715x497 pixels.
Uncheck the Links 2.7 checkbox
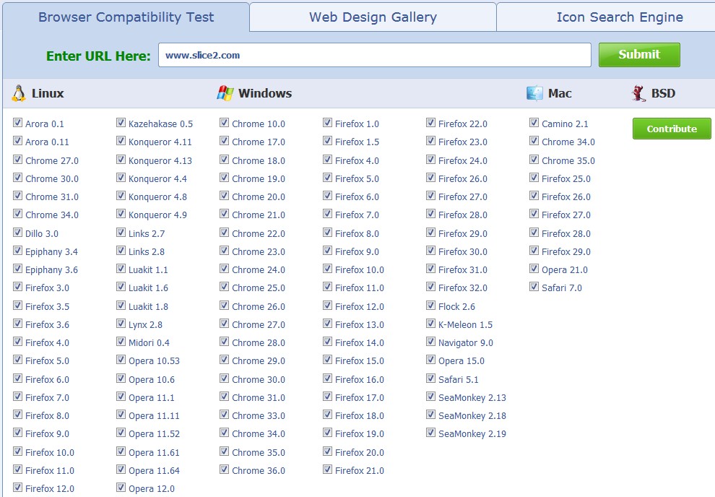(121, 233)
